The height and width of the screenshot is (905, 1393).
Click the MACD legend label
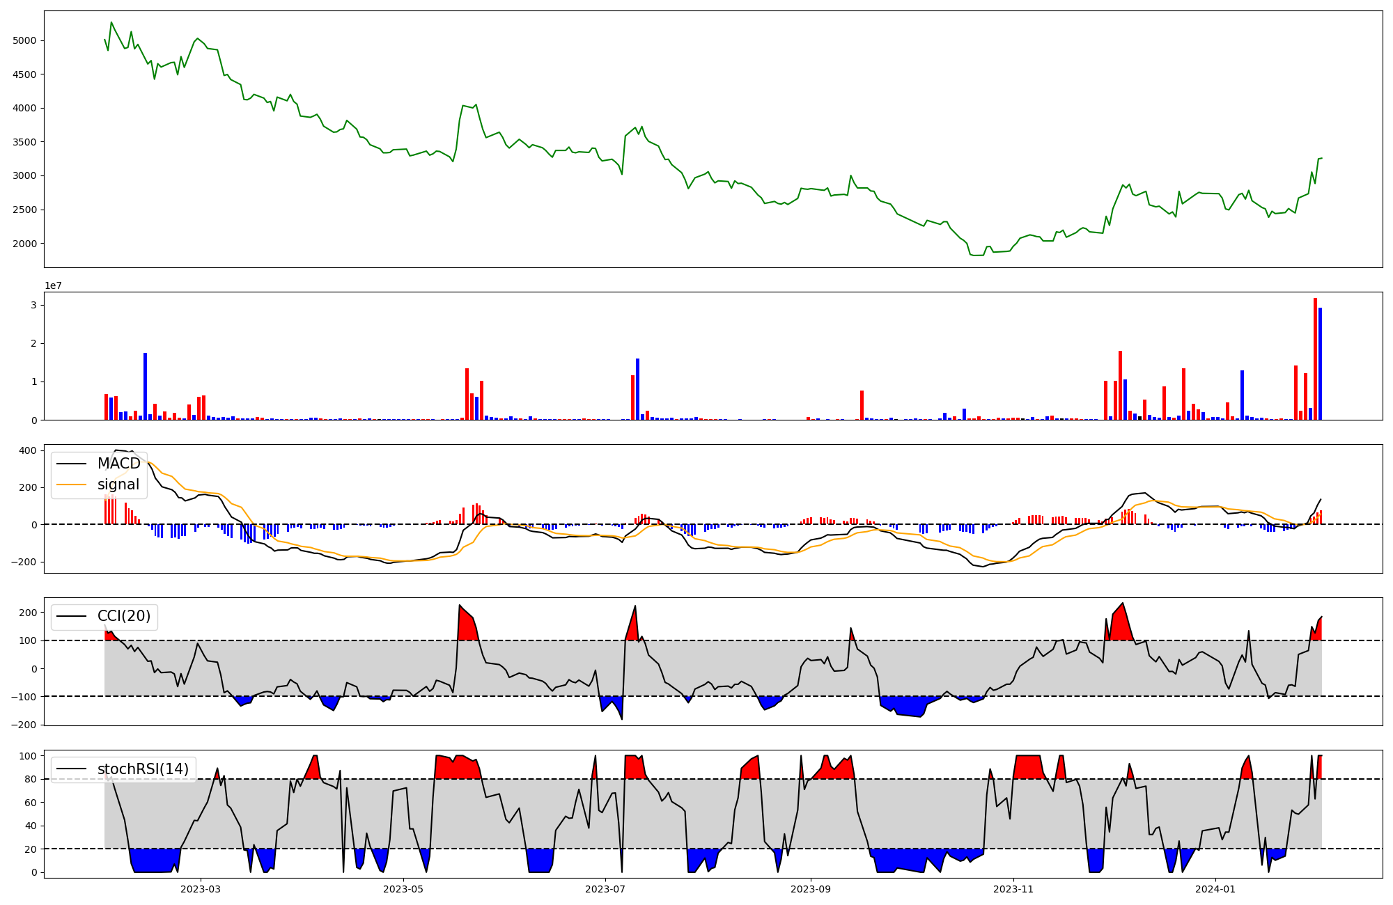[x=118, y=464]
